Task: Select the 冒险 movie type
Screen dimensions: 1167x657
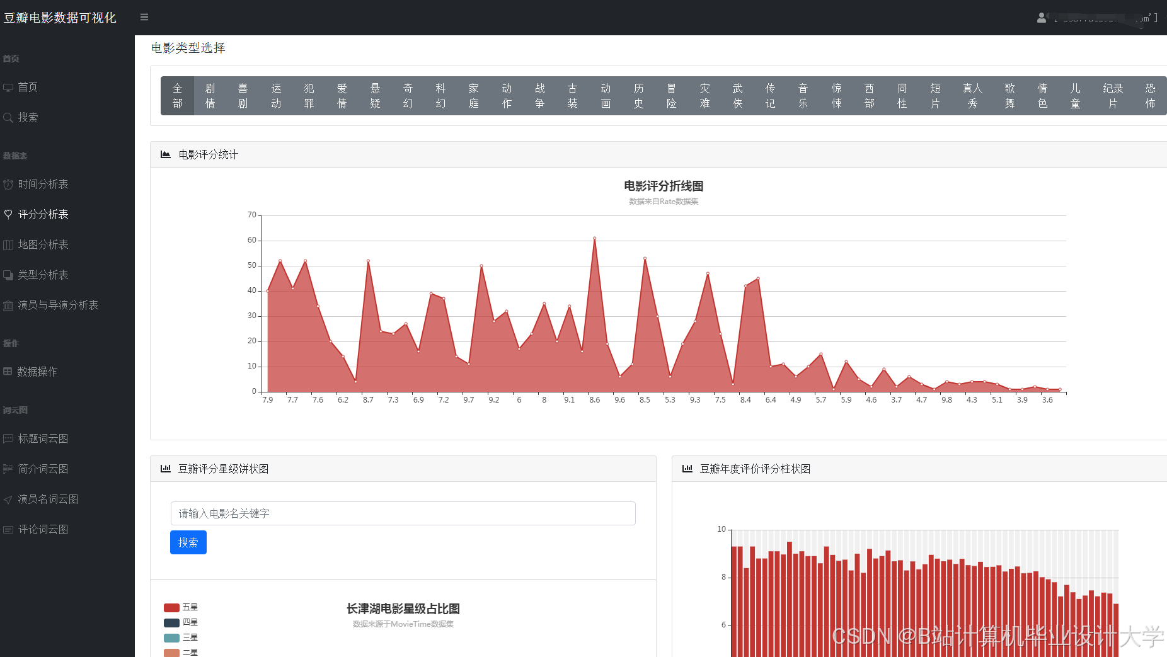Action: click(672, 96)
